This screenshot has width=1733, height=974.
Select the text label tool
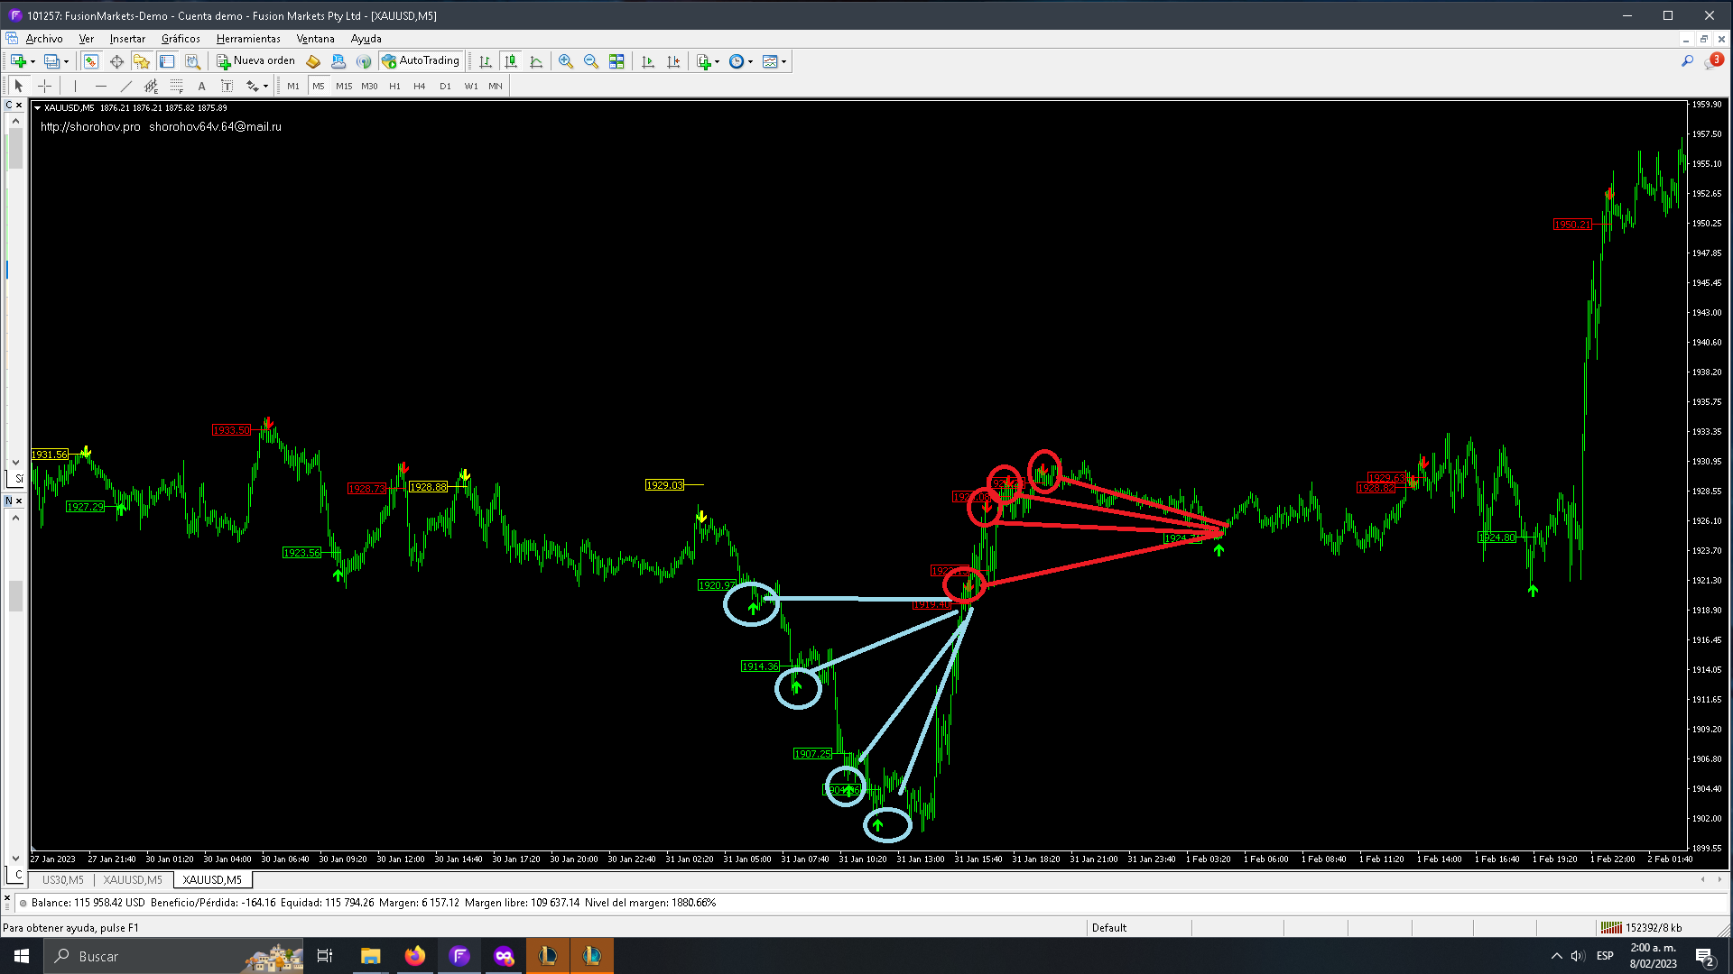(227, 87)
